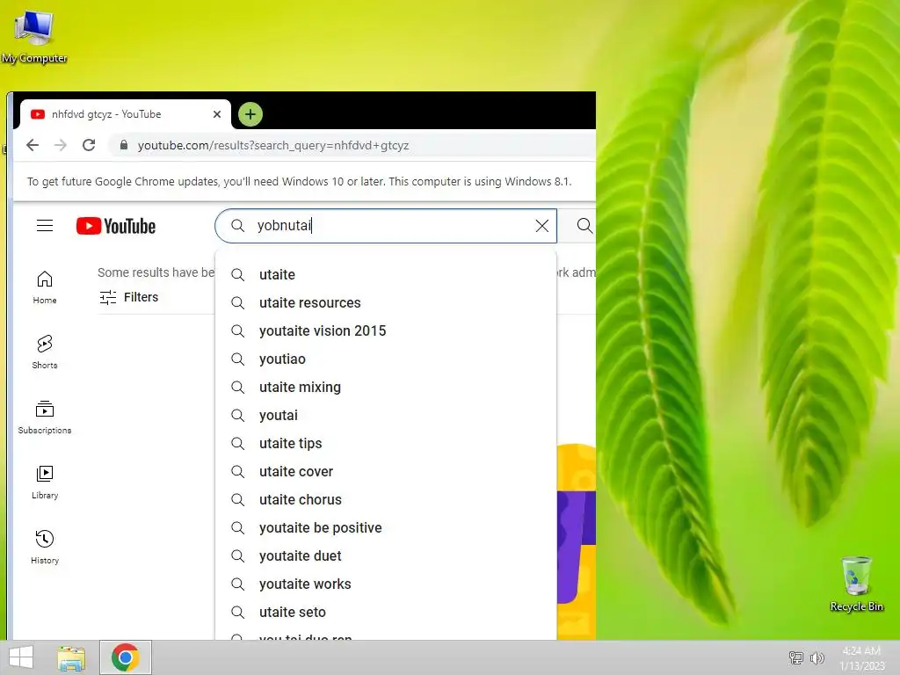Click the search icon beside 'youtaite duet'
The height and width of the screenshot is (675, 900).
click(237, 555)
